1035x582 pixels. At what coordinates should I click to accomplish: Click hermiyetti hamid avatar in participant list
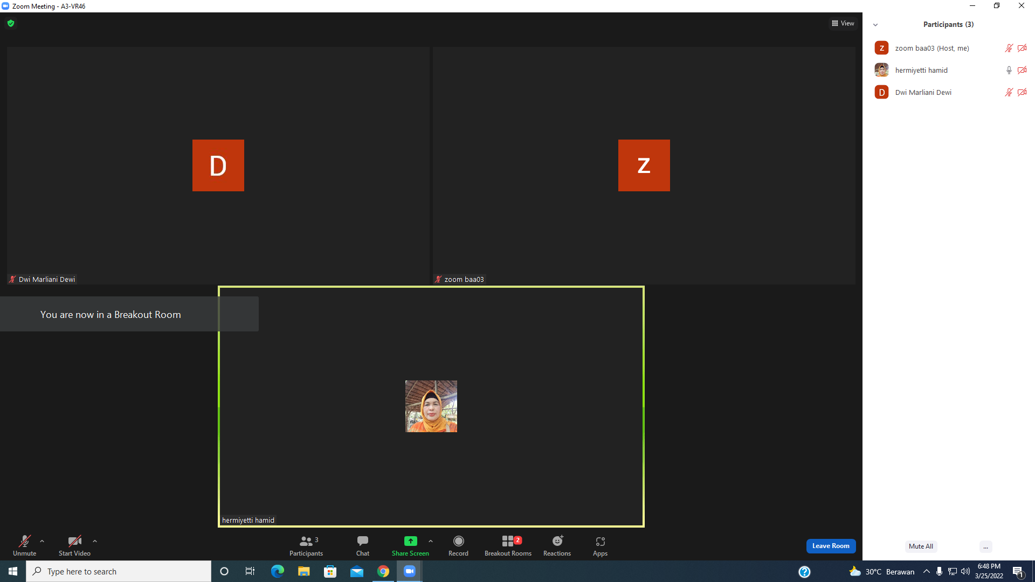[881, 70]
